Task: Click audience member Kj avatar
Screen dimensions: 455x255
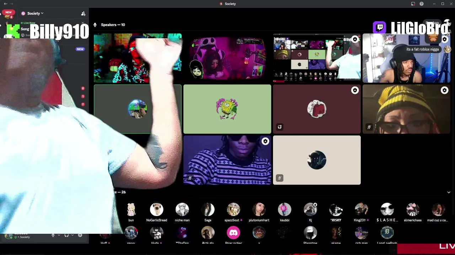Action: pos(310,210)
